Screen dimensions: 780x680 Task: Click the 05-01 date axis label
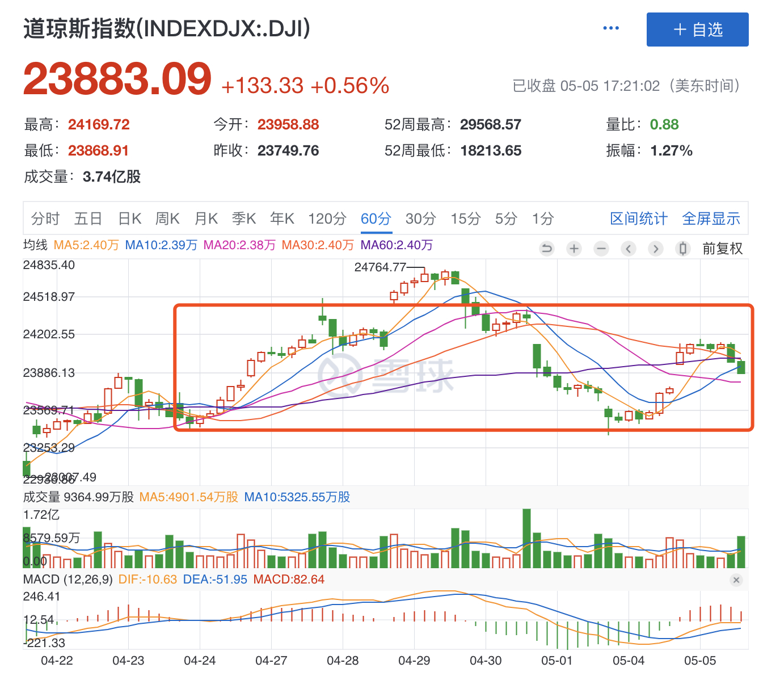[x=557, y=661]
